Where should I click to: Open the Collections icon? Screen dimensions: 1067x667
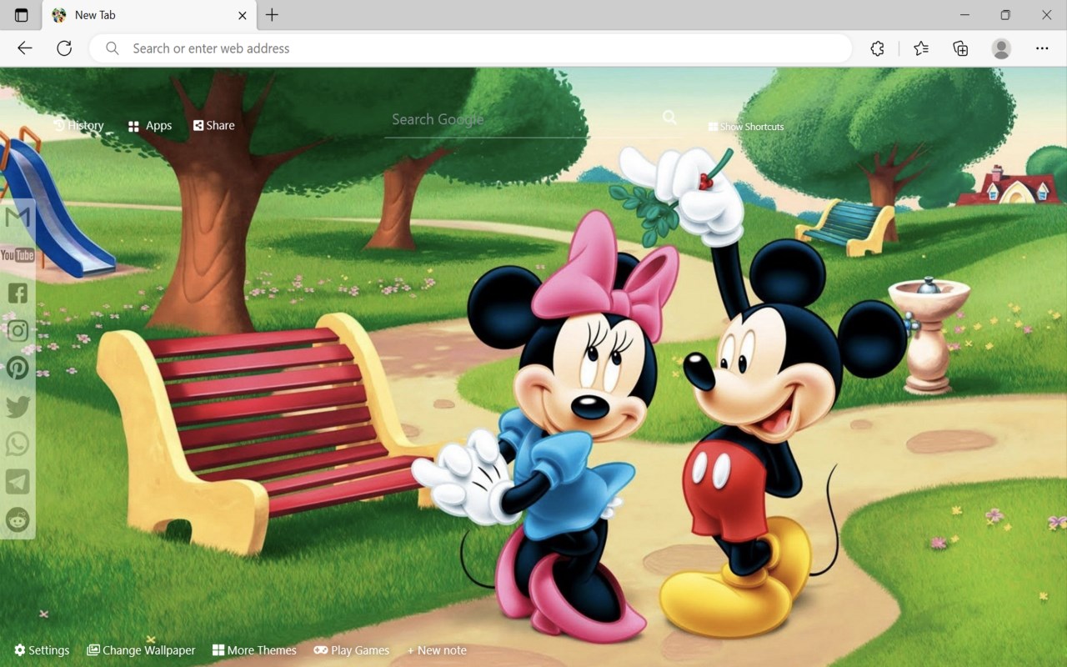click(x=960, y=48)
